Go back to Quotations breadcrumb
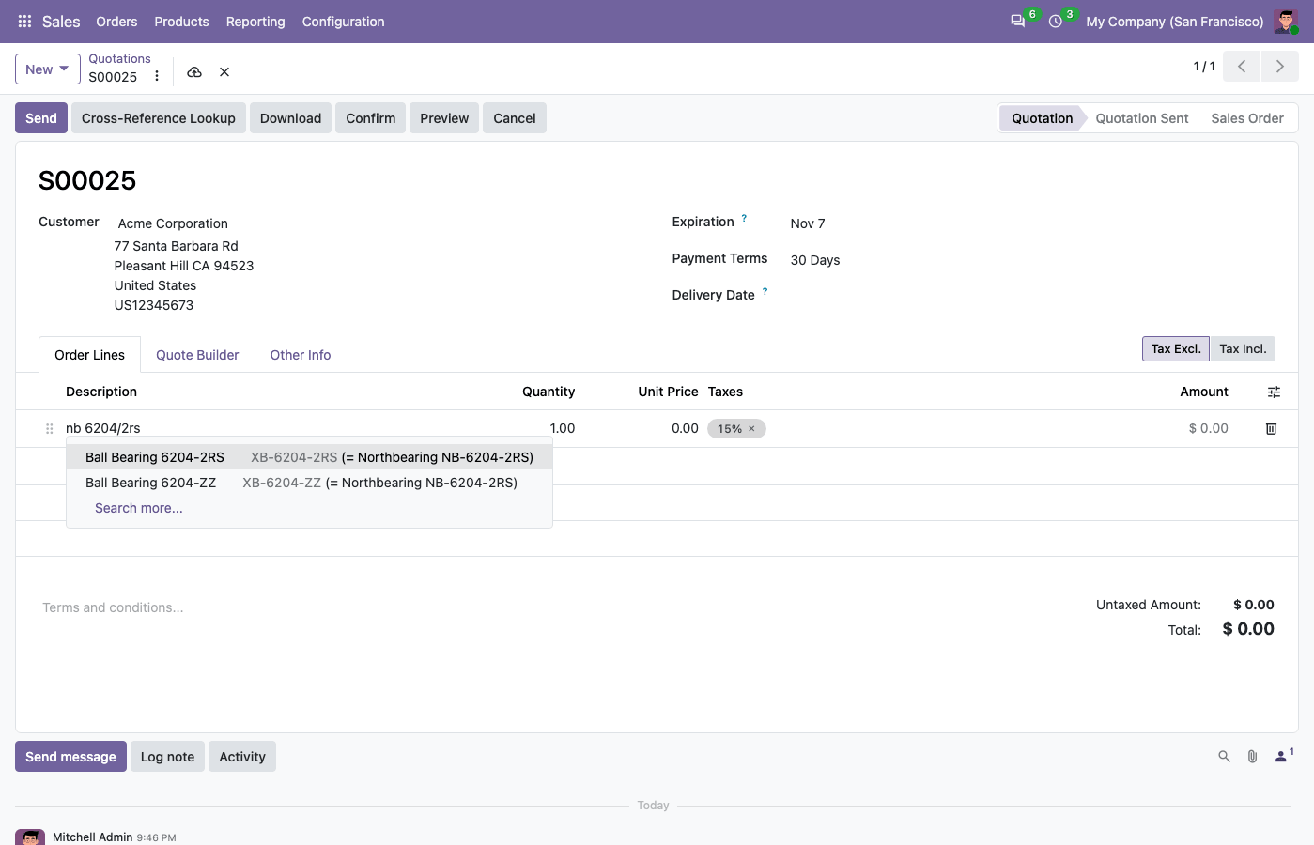This screenshot has width=1314, height=845. pos(119,58)
